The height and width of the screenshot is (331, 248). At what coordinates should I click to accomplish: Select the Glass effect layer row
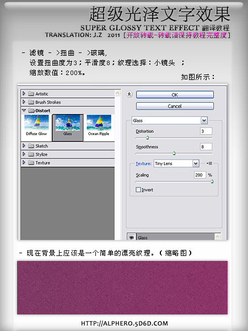coord(175,237)
